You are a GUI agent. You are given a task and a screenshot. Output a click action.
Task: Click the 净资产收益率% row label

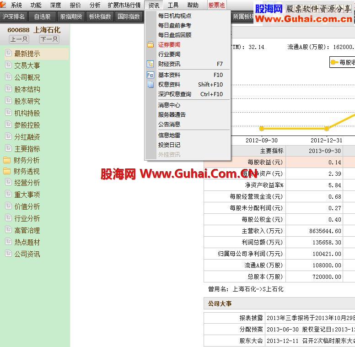[264, 185]
